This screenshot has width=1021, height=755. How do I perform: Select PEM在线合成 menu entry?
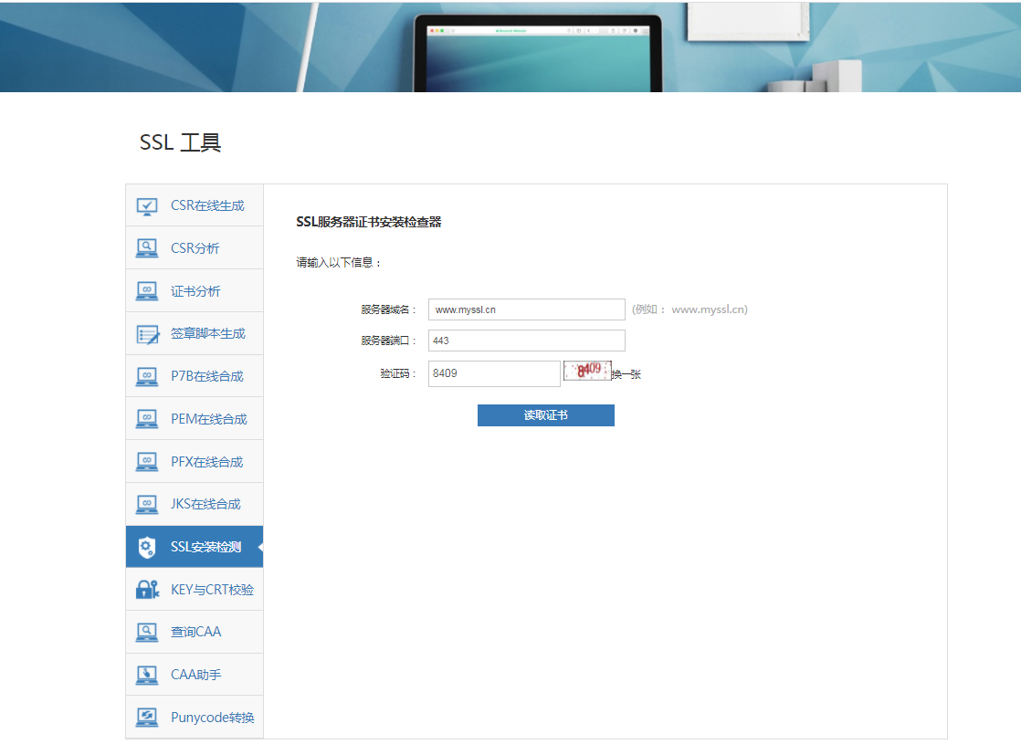pos(195,419)
